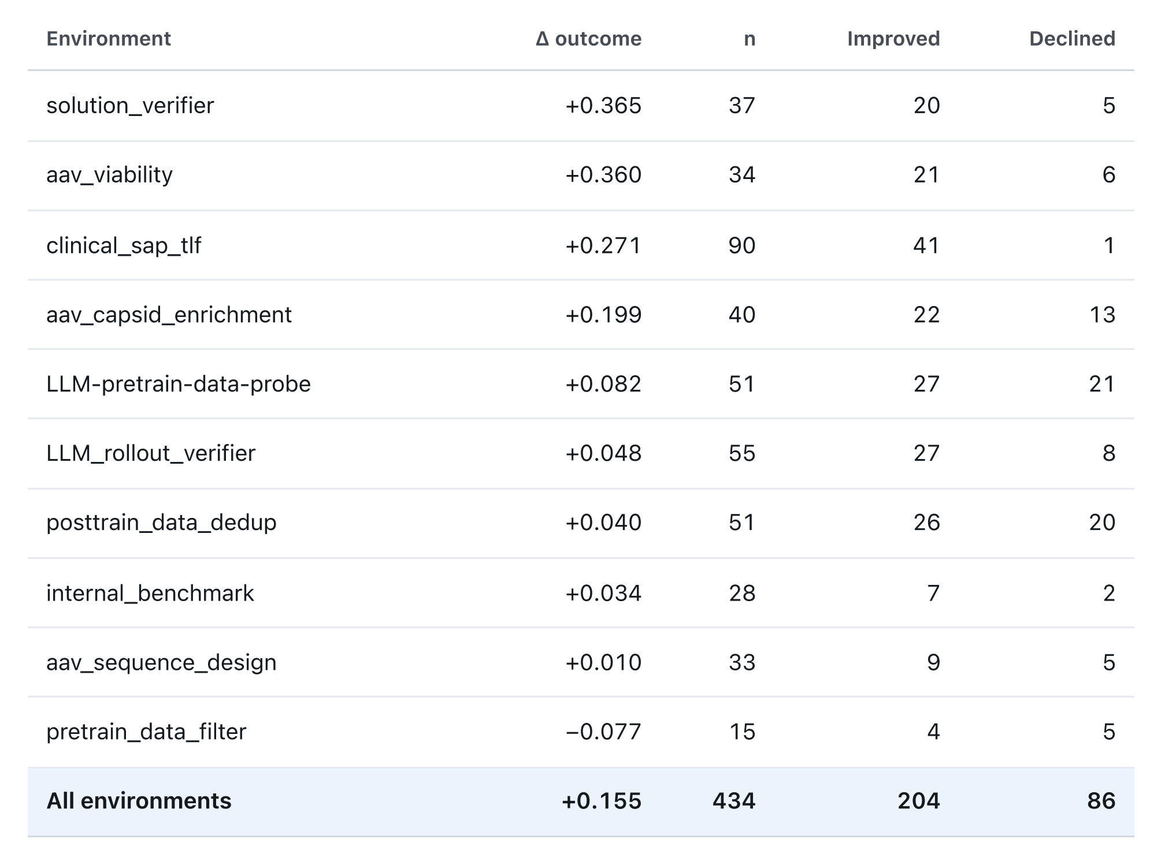The width and height of the screenshot is (1165, 865).
Task: Select the clinical_sap_tlf environment name
Action: point(124,246)
